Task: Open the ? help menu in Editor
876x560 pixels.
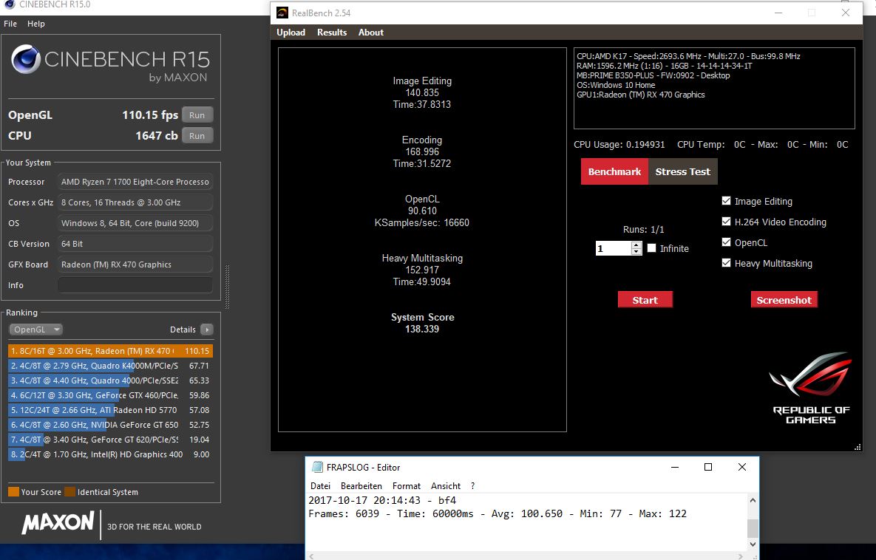Action: pyautogui.click(x=472, y=485)
